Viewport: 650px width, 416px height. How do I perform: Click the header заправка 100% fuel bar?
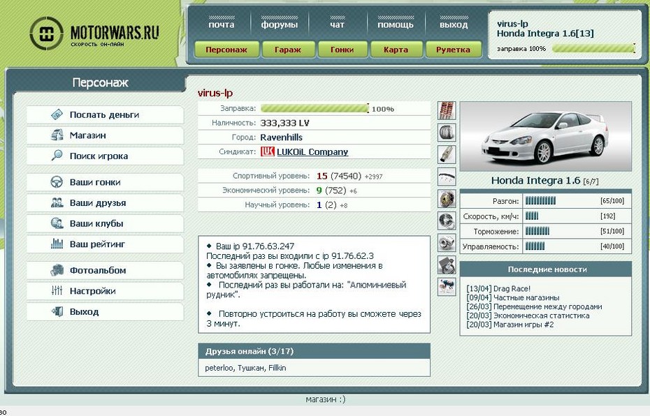point(593,48)
